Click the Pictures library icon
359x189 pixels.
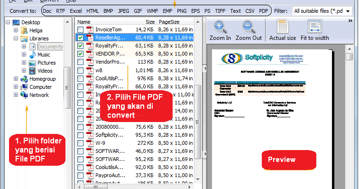(x=32, y=63)
